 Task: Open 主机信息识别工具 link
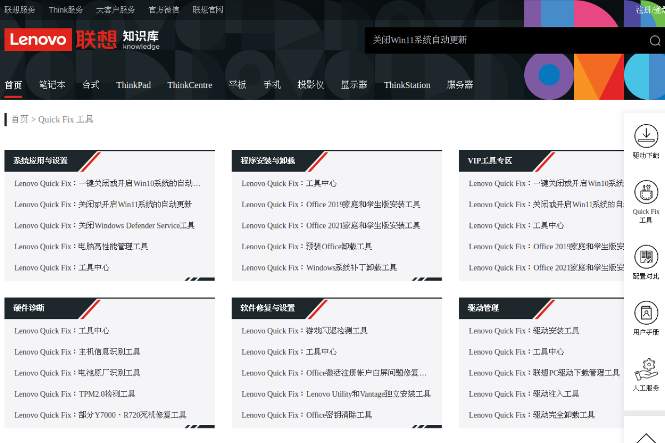pos(77,352)
